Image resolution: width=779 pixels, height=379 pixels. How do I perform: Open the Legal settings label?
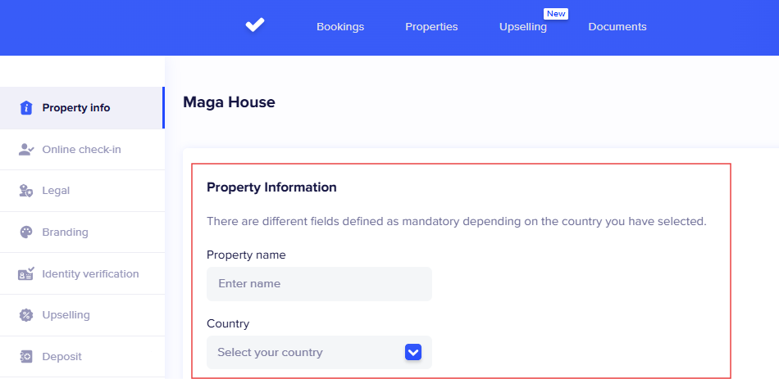pos(56,191)
